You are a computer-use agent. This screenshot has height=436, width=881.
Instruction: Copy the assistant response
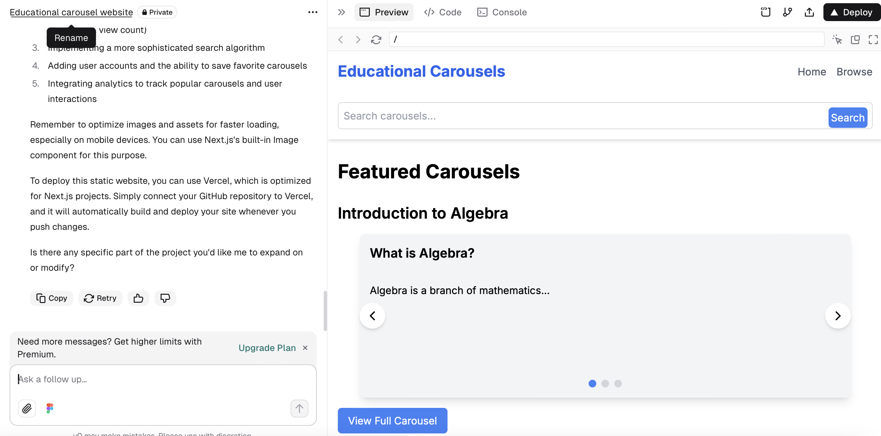(52, 298)
